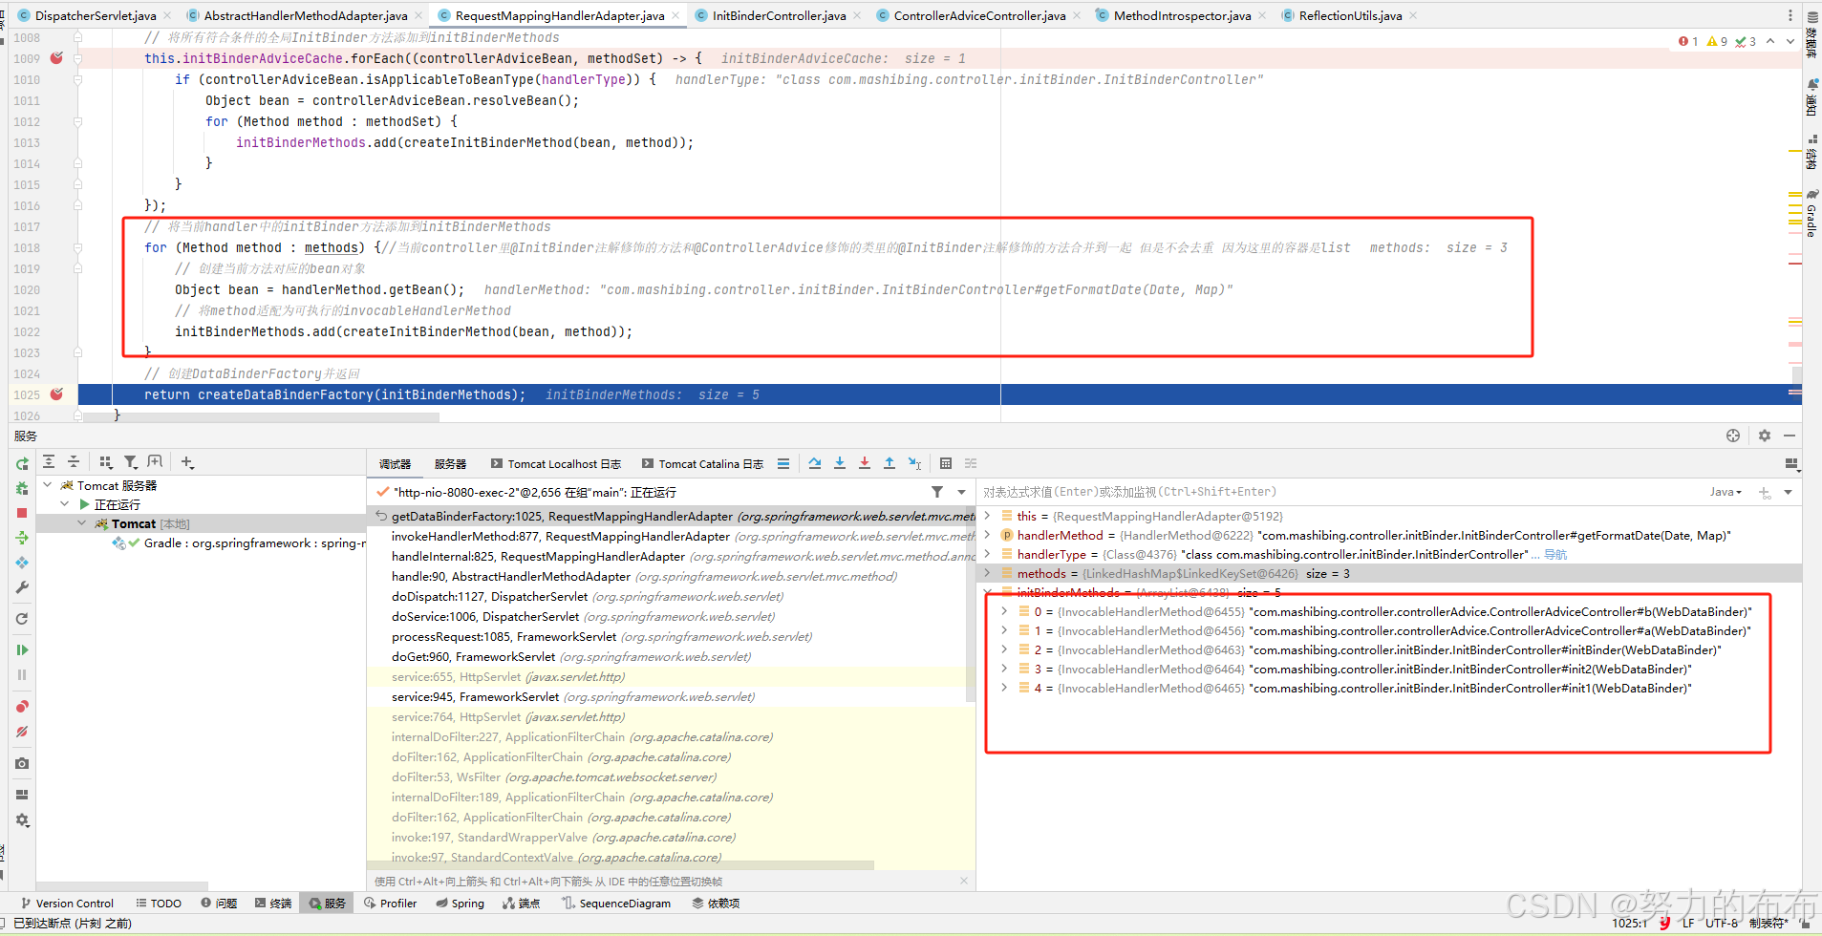Click the thread filter funnel icon in frames panel
1822x936 pixels.
pos(937,492)
